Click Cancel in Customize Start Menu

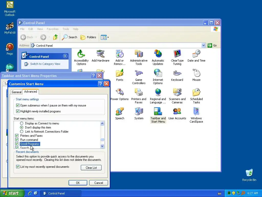click(x=99, y=183)
